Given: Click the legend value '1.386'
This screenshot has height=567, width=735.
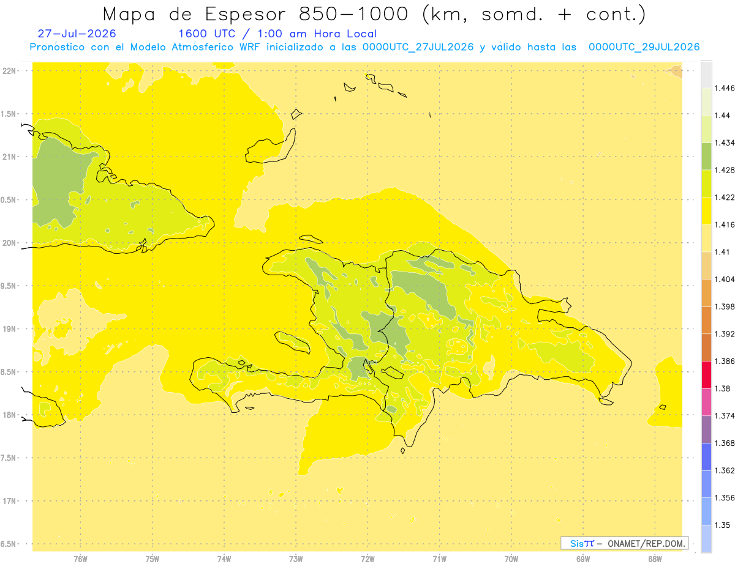Looking at the screenshot, I should pos(725,361).
